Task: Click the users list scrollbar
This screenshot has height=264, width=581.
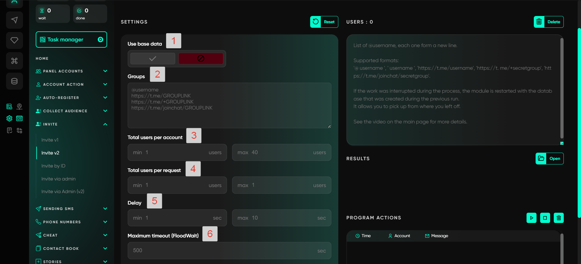Action: (562, 87)
